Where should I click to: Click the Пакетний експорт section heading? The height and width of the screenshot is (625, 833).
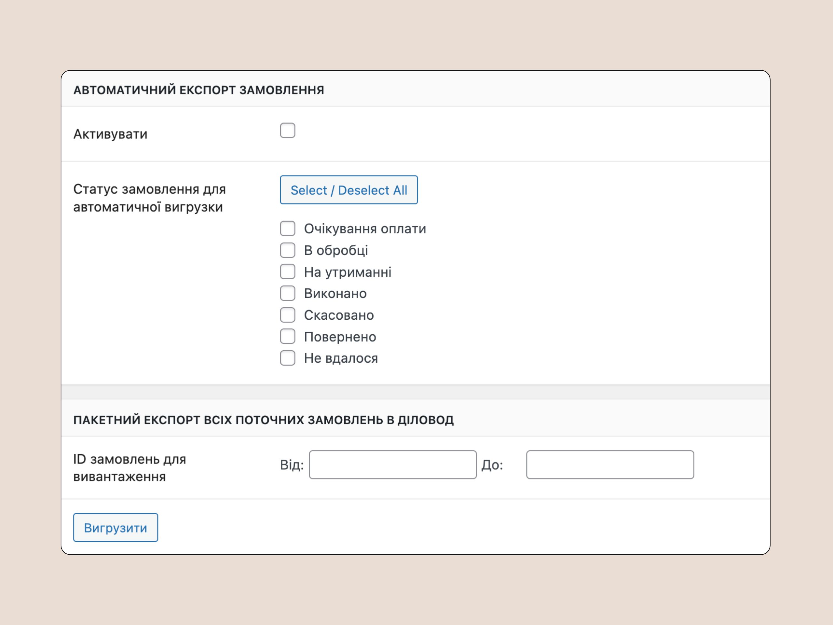(263, 420)
